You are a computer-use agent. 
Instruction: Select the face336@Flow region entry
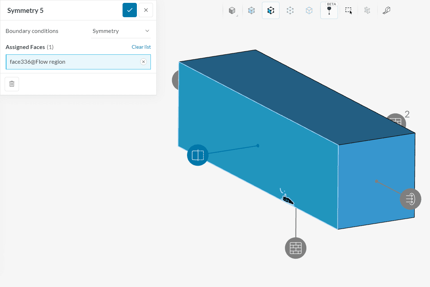click(72, 62)
